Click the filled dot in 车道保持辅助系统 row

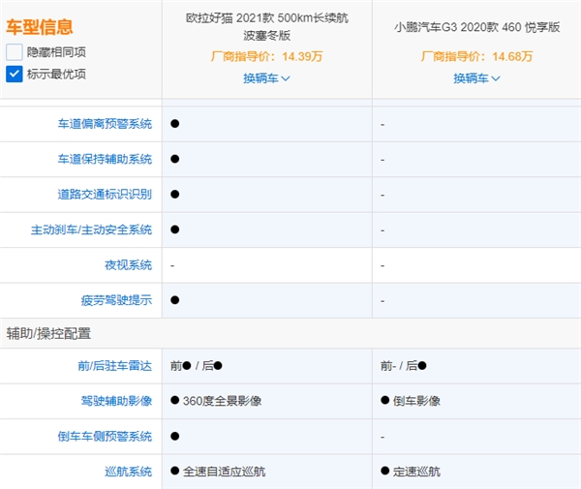175,159
